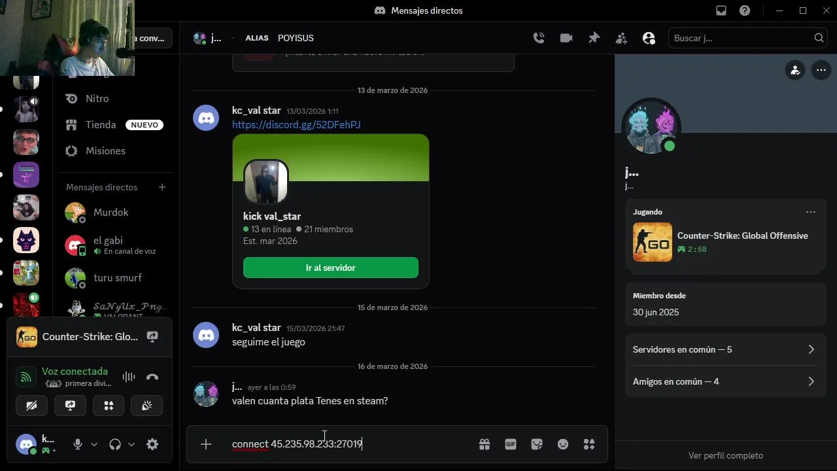Toggle the camera in the voice panel
This screenshot has height=471, width=837.
pyautogui.click(x=31, y=406)
